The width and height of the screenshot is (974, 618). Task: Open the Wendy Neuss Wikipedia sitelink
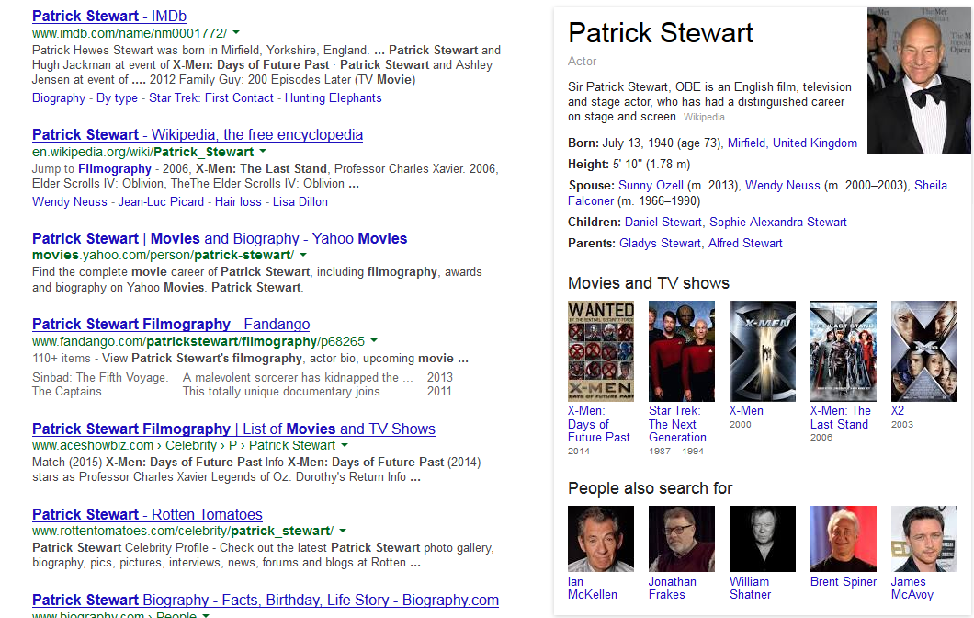[x=70, y=202]
